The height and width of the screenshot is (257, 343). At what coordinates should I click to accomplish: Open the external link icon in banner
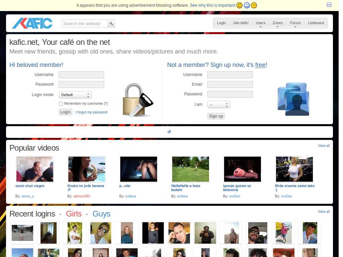tap(169, 132)
